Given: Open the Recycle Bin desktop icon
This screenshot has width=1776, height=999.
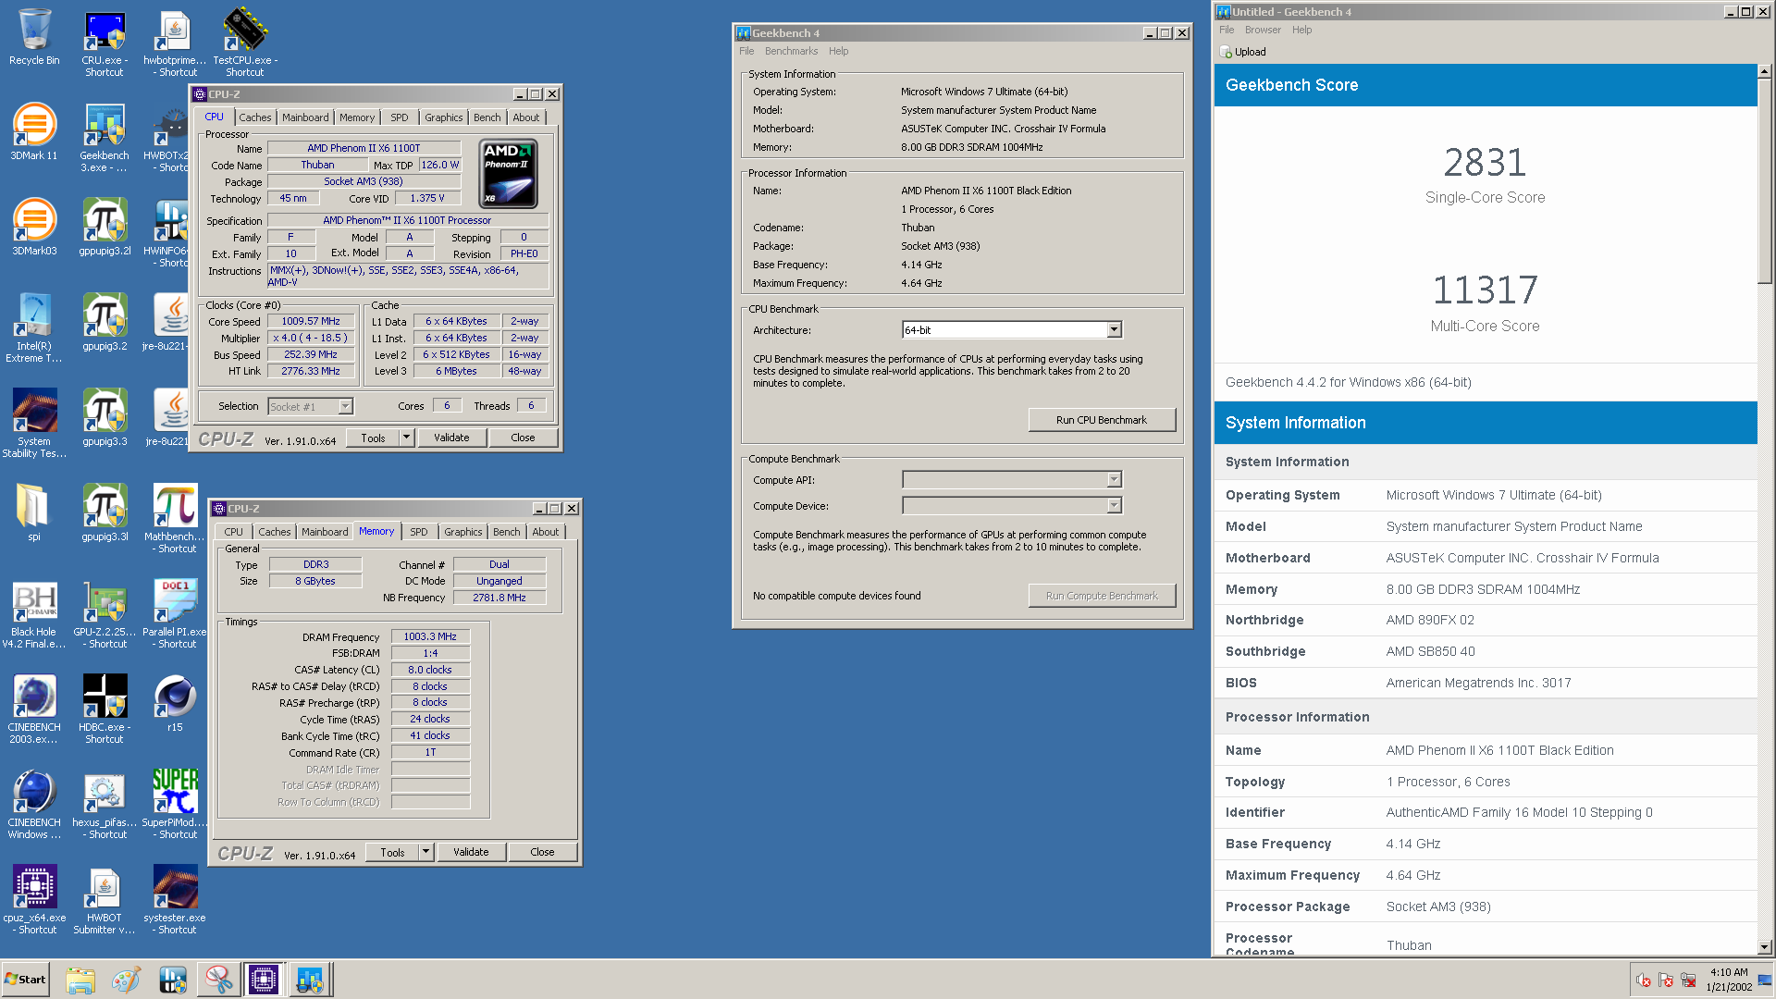Looking at the screenshot, I should pos(34,37).
